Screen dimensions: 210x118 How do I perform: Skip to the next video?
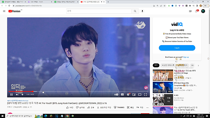pyautogui.click(x=17, y=94)
